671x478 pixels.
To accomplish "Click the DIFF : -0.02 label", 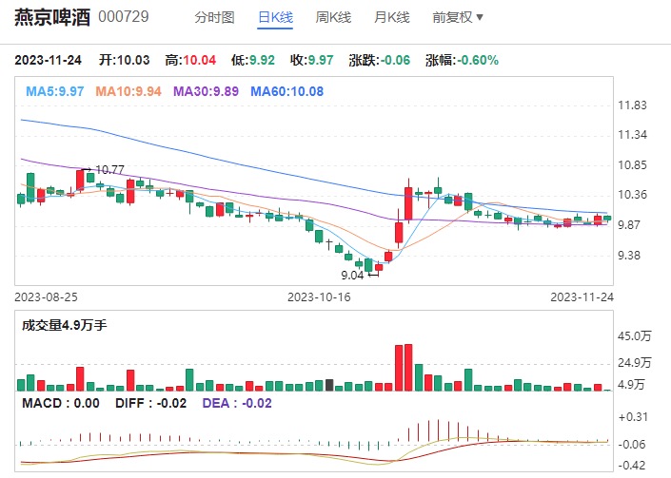I will [150, 403].
